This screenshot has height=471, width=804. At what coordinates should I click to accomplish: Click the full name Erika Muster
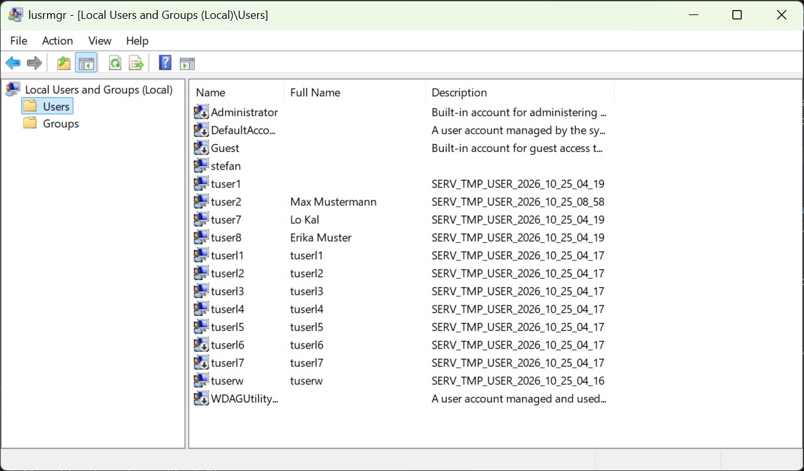(321, 238)
